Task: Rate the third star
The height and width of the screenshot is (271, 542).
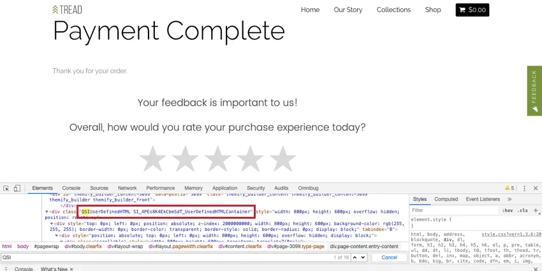Action: click(x=217, y=159)
